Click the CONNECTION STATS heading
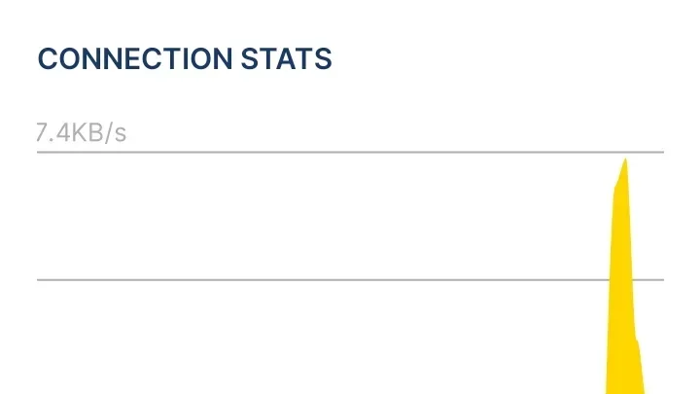 [x=185, y=58]
